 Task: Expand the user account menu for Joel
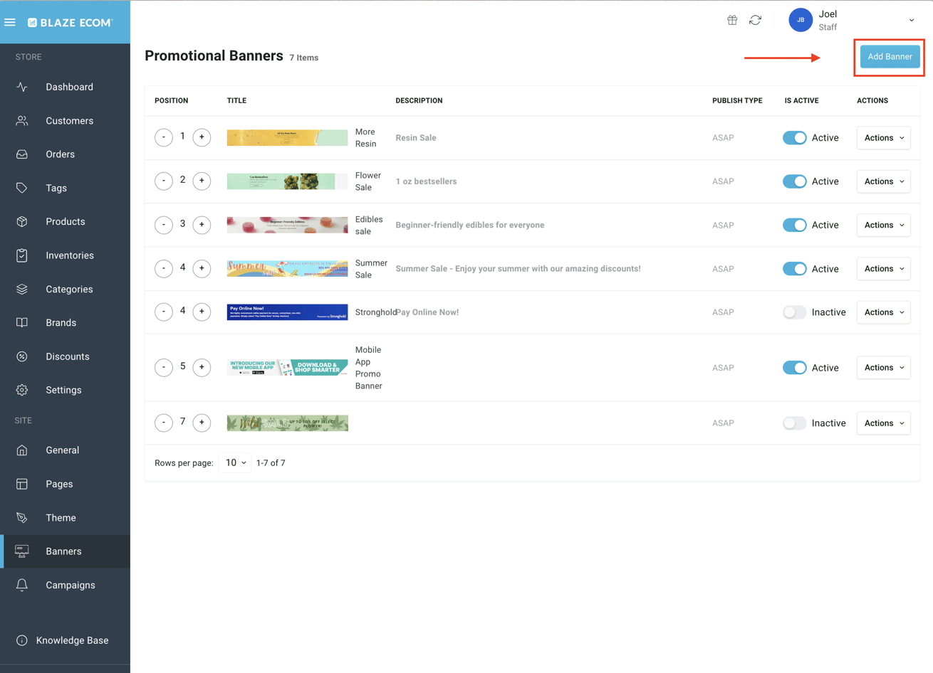click(911, 20)
